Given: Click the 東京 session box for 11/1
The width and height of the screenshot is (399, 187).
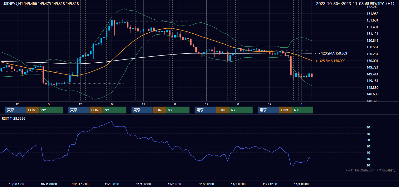Looking at the screenshot, I should (x=142, y=110).
